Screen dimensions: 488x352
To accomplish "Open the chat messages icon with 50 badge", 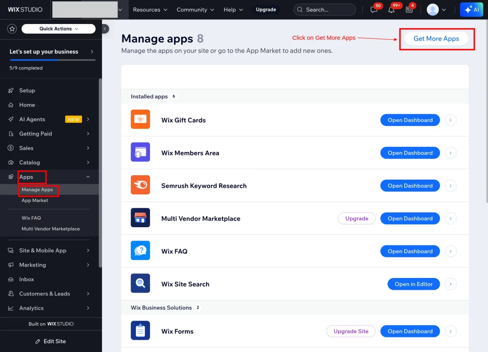I will click(x=374, y=10).
